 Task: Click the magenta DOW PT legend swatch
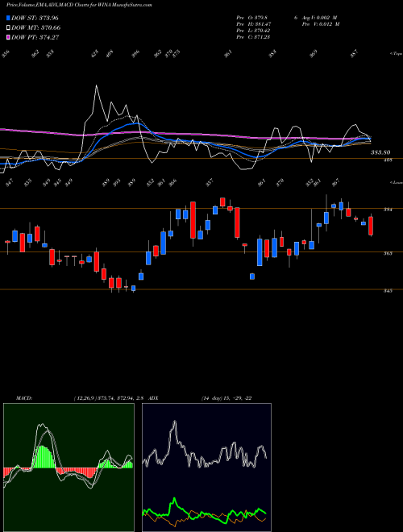pos(8,37)
